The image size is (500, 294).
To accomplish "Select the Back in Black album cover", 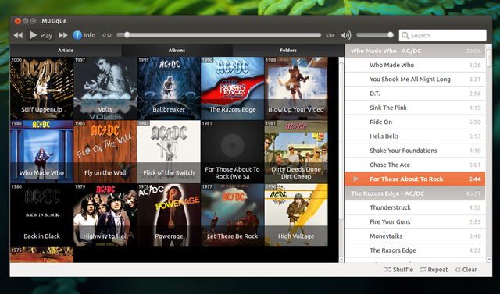I will [x=41, y=215].
